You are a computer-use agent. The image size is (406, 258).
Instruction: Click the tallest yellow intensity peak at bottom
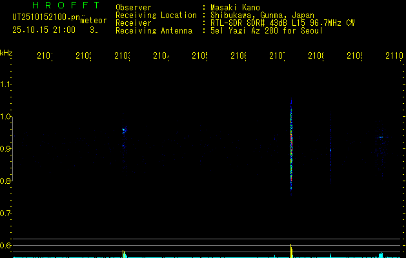coord(291,250)
